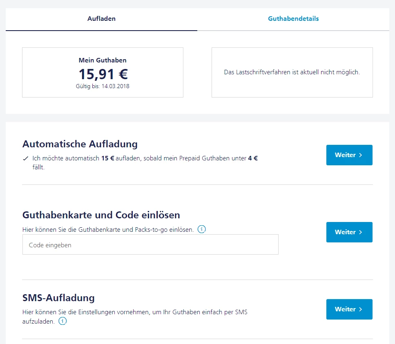
Task: Click the info icon under SMS-Aufladung
Action: point(62,321)
